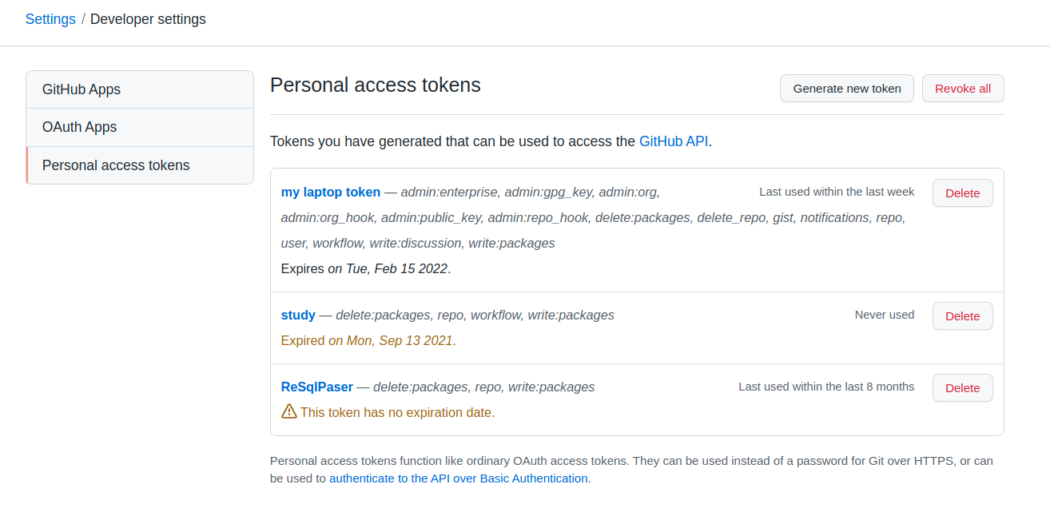Delete the 'my laptop token' token

pyautogui.click(x=962, y=193)
